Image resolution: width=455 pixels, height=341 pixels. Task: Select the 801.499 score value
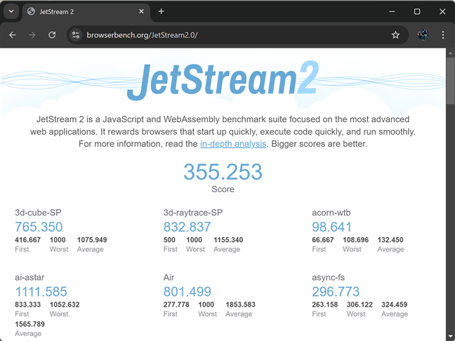pyautogui.click(x=187, y=291)
